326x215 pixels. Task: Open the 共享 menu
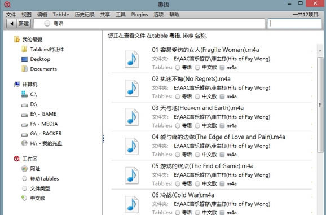pos(105,15)
